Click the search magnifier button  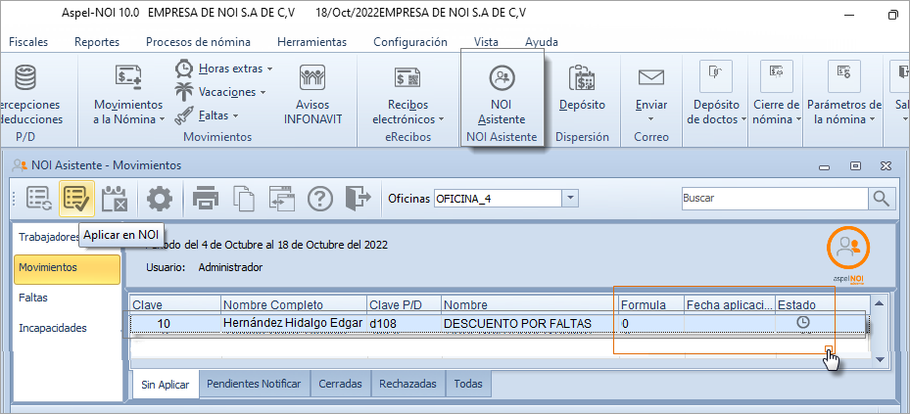[x=883, y=199]
